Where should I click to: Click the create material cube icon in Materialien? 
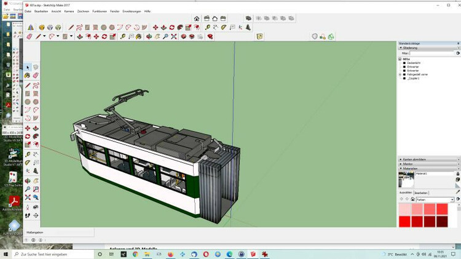click(x=458, y=179)
